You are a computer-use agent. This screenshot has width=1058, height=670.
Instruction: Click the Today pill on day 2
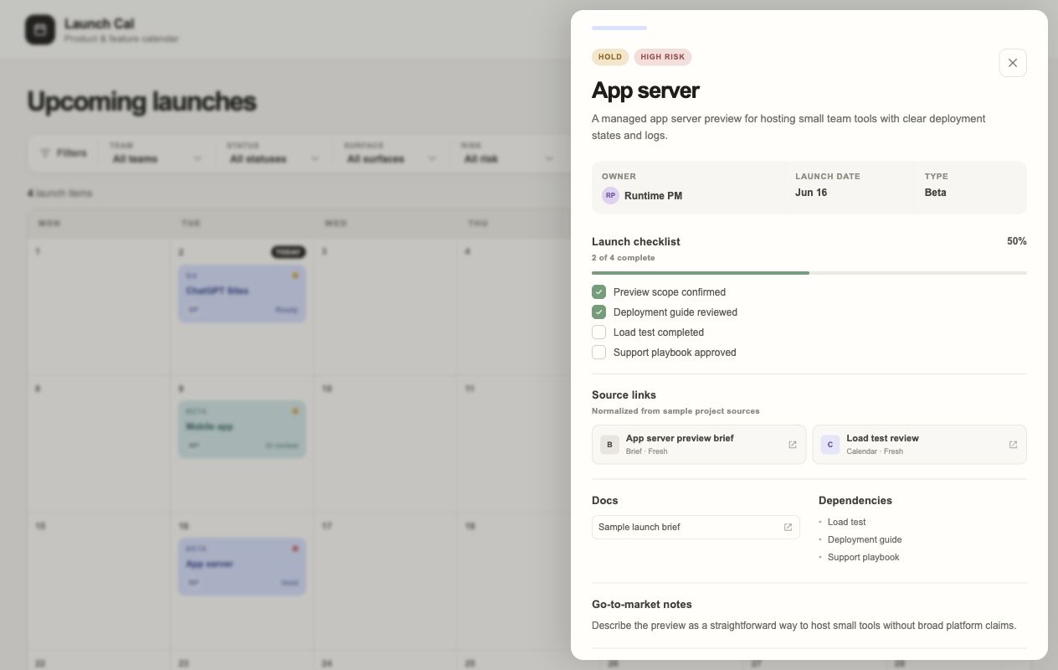point(288,252)
